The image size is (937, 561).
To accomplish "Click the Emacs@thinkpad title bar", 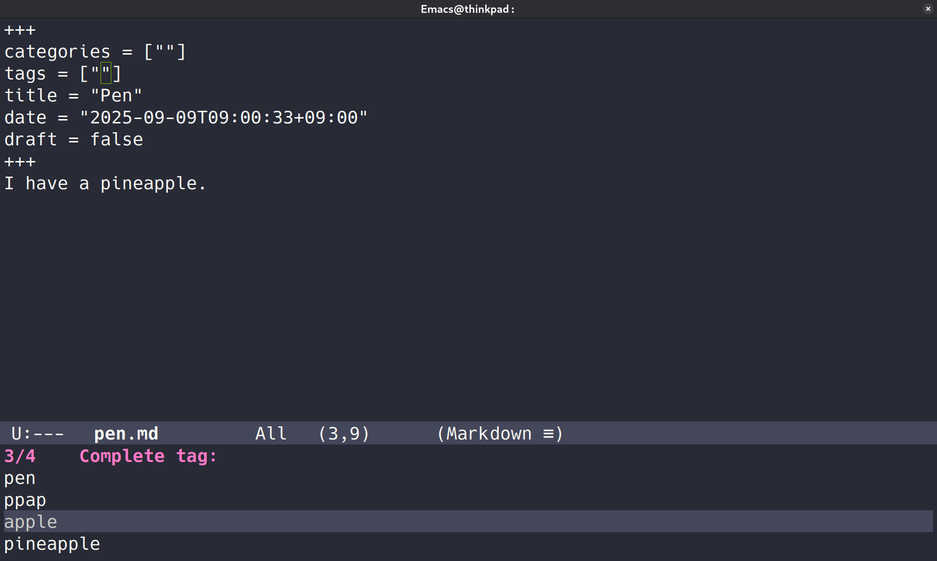I will pos(467,9).
